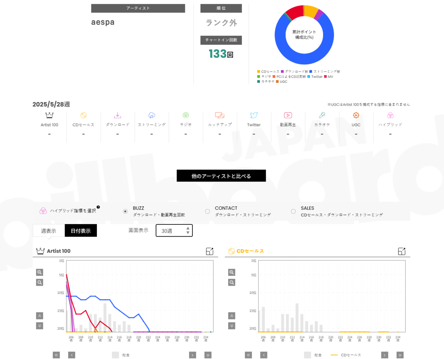Zoom out on the Artist 100 chart
The image size is (444, 359).
[40, 282]
